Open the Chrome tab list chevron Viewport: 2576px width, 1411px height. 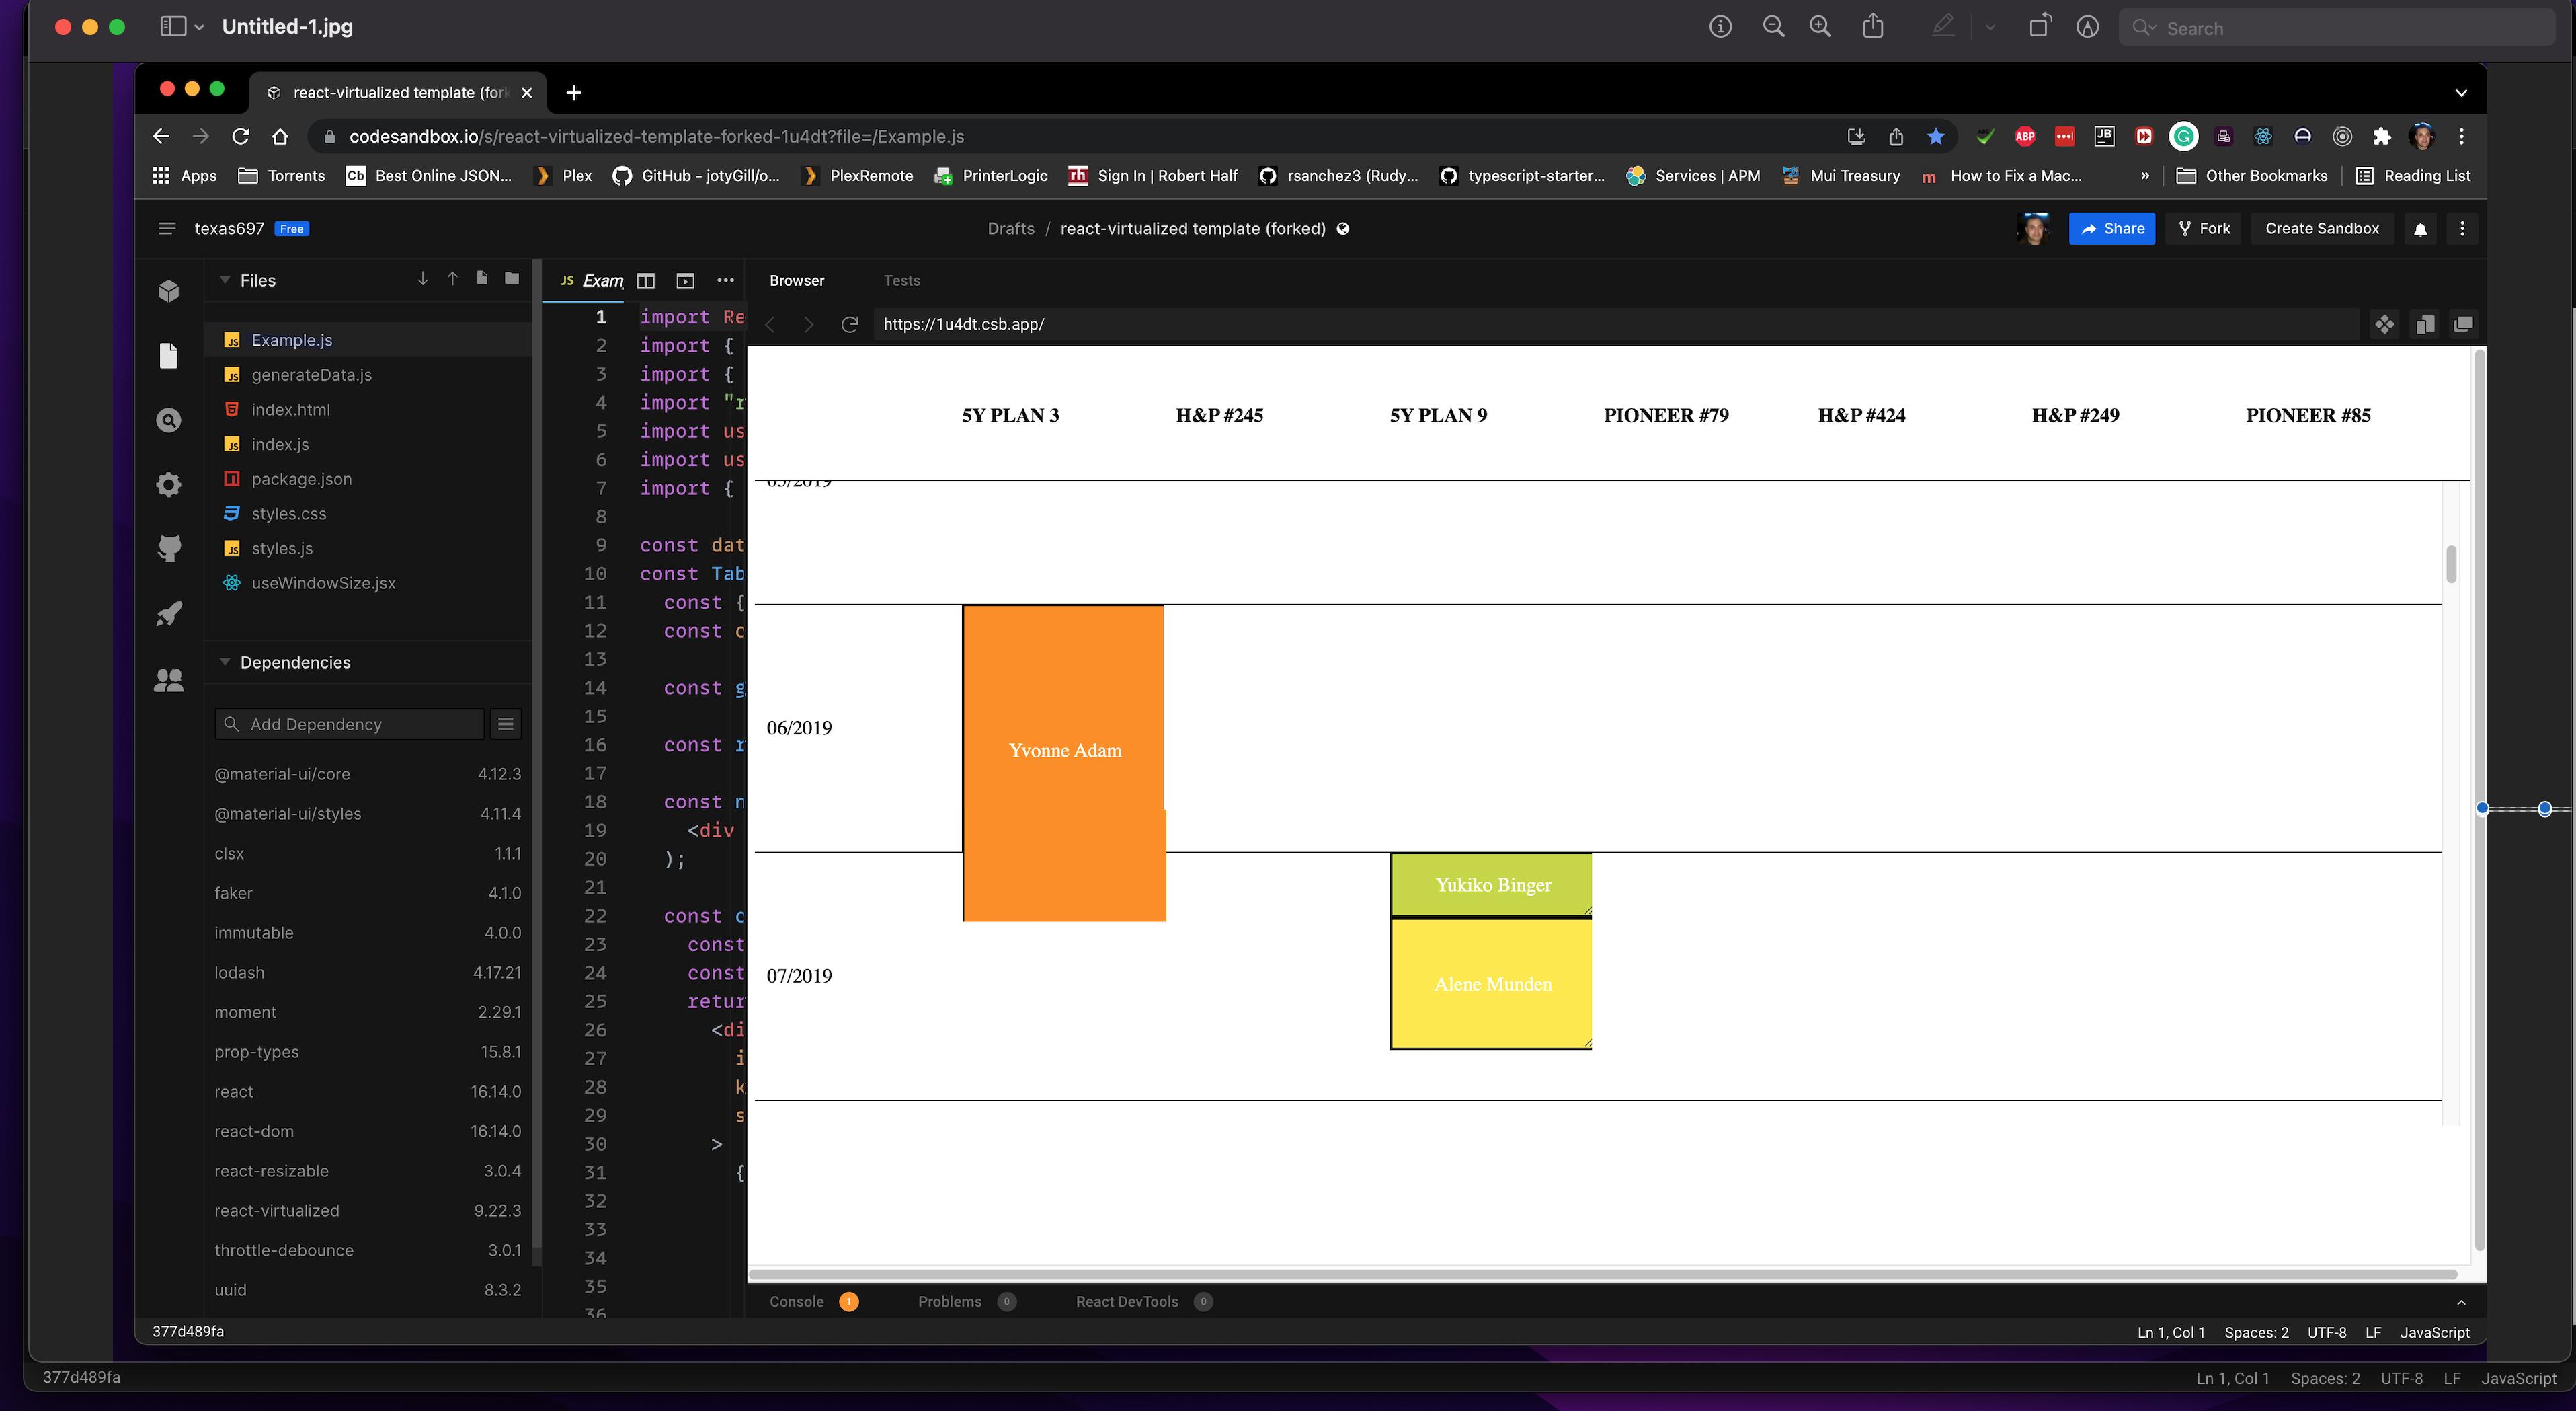(2461, 93)
